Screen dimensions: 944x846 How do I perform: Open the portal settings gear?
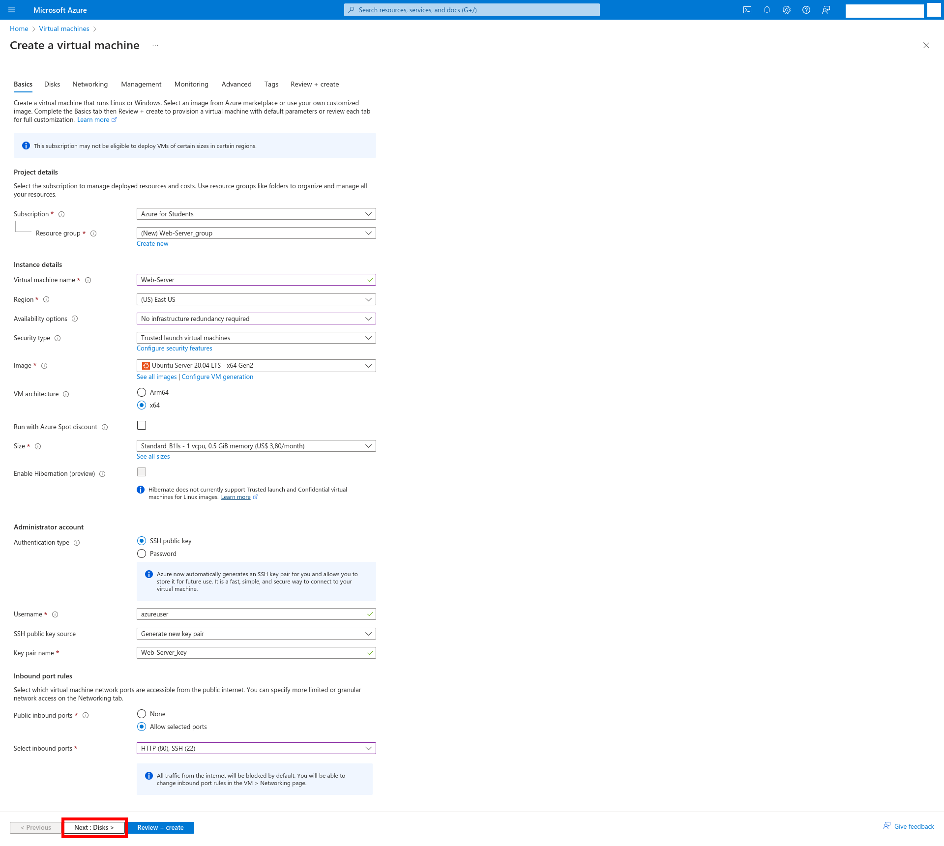(787, 10)
